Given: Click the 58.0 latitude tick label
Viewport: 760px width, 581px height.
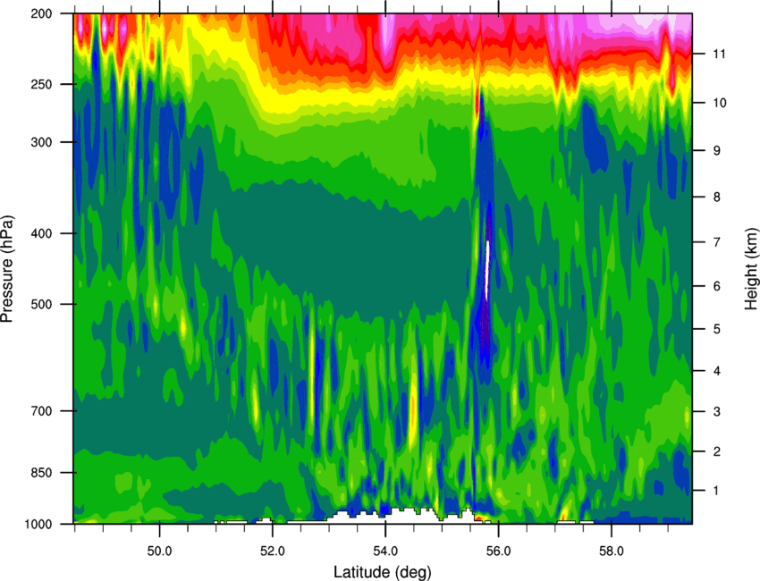Looking at the screenshot, I should [x=612, y=552].
